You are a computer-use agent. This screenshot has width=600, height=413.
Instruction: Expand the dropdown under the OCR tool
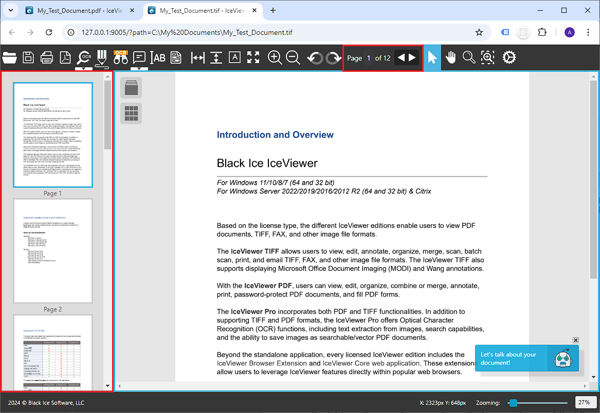pos(84,69)
